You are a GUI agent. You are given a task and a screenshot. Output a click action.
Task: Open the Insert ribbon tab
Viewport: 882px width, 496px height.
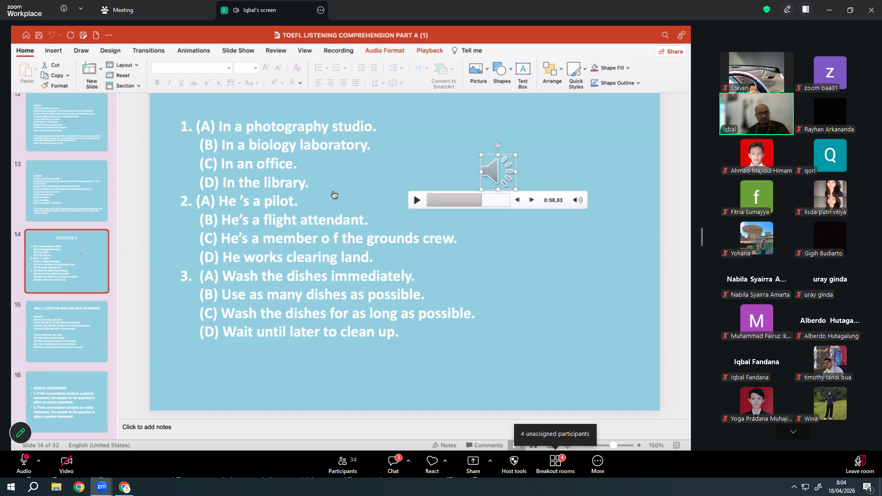[x=53, y=51]
